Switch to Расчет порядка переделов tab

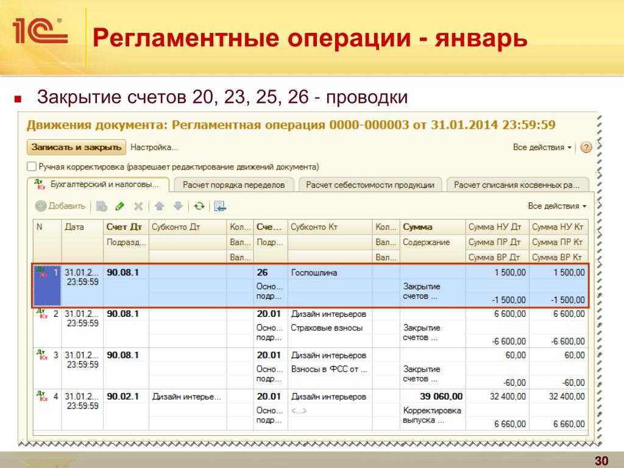pos(233,185)
